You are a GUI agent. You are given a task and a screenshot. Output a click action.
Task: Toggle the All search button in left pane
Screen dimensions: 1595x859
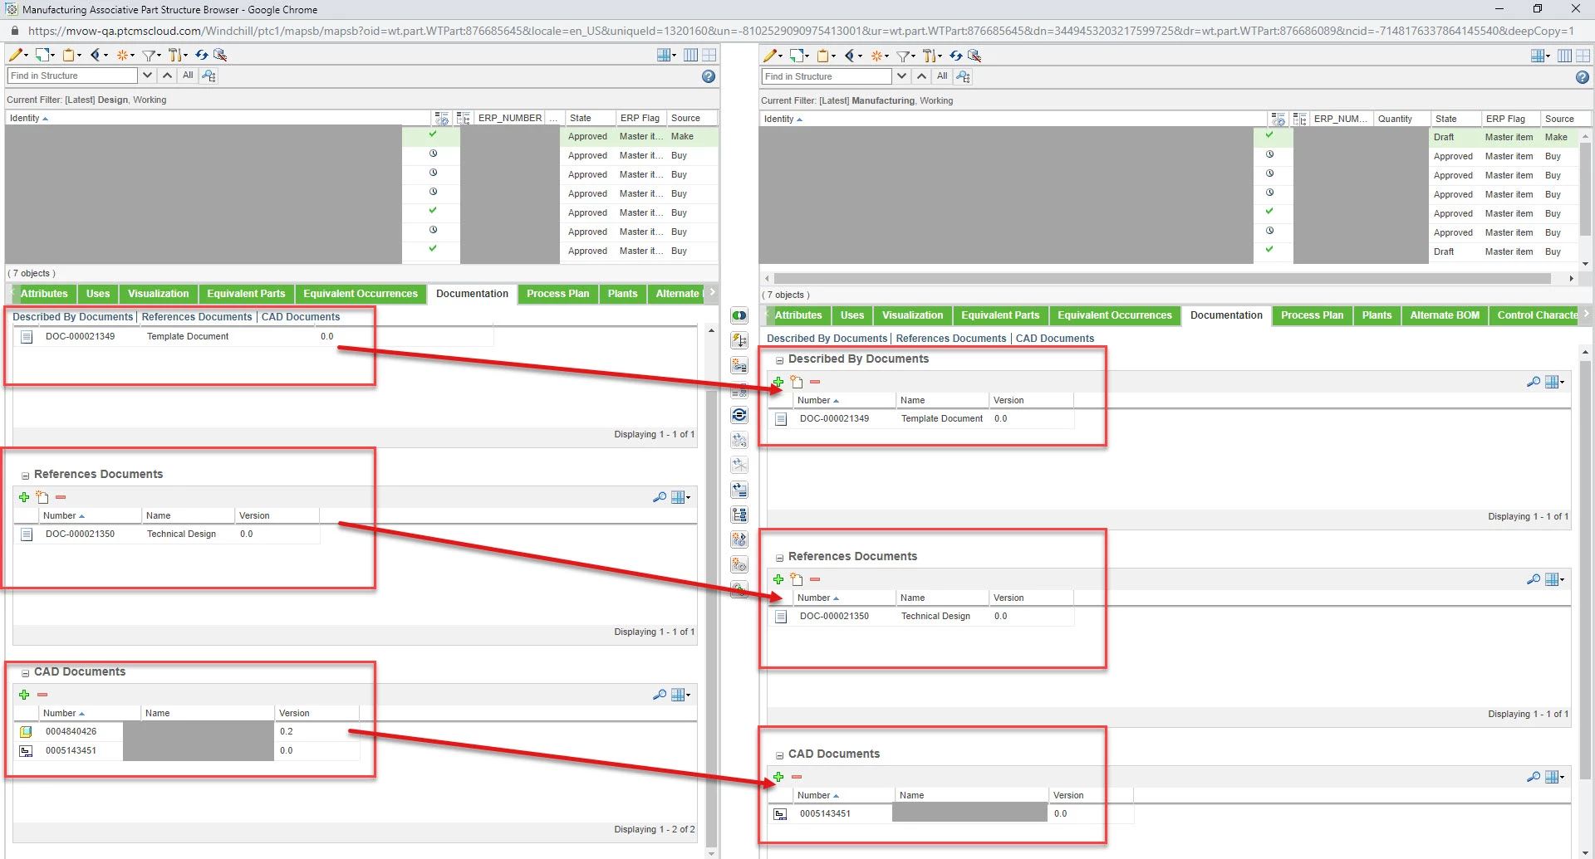tap(188, 76)
